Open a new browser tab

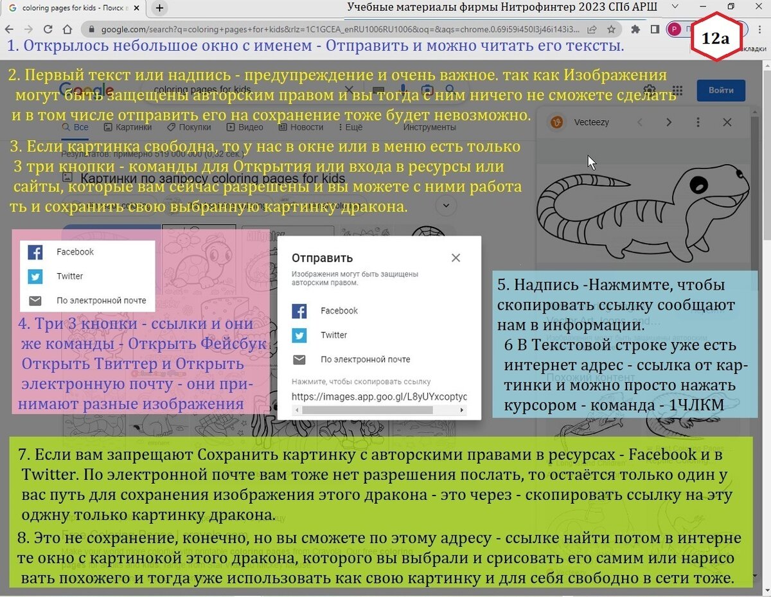coord(159,8)
